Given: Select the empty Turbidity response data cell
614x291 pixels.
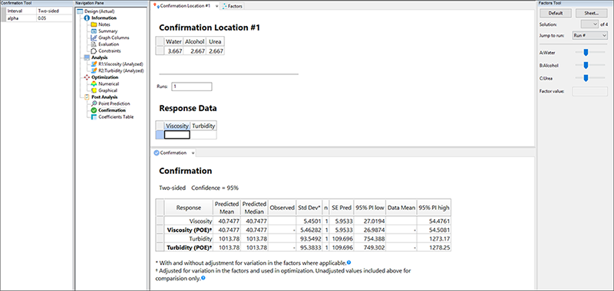Looking at the screenshot, I should (203, 135).
